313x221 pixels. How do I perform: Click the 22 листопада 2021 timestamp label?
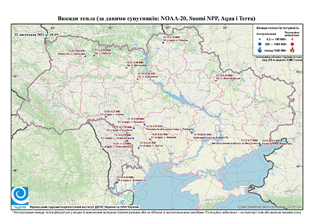pos(36,34)
